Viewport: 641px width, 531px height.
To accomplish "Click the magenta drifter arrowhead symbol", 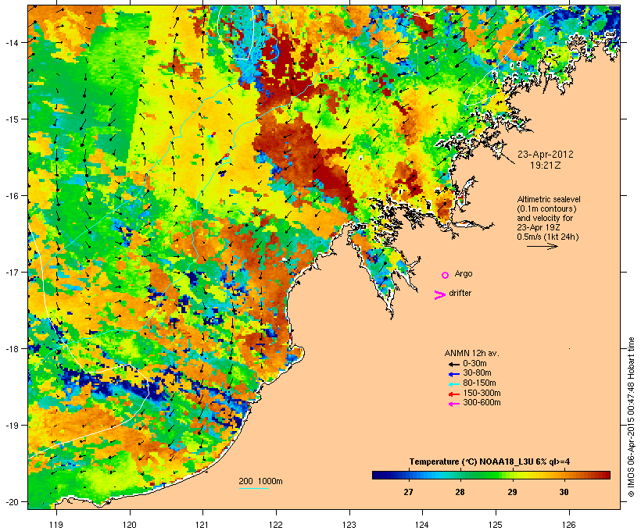I will tap(439, 295).
